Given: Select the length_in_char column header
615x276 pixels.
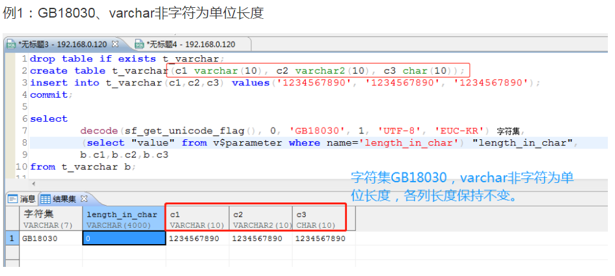Looking at the screenshot, I should tap(124, 219).
